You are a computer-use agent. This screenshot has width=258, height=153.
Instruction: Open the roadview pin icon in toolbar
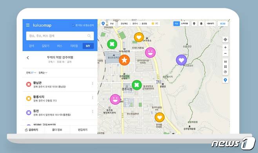pos(194,23)
